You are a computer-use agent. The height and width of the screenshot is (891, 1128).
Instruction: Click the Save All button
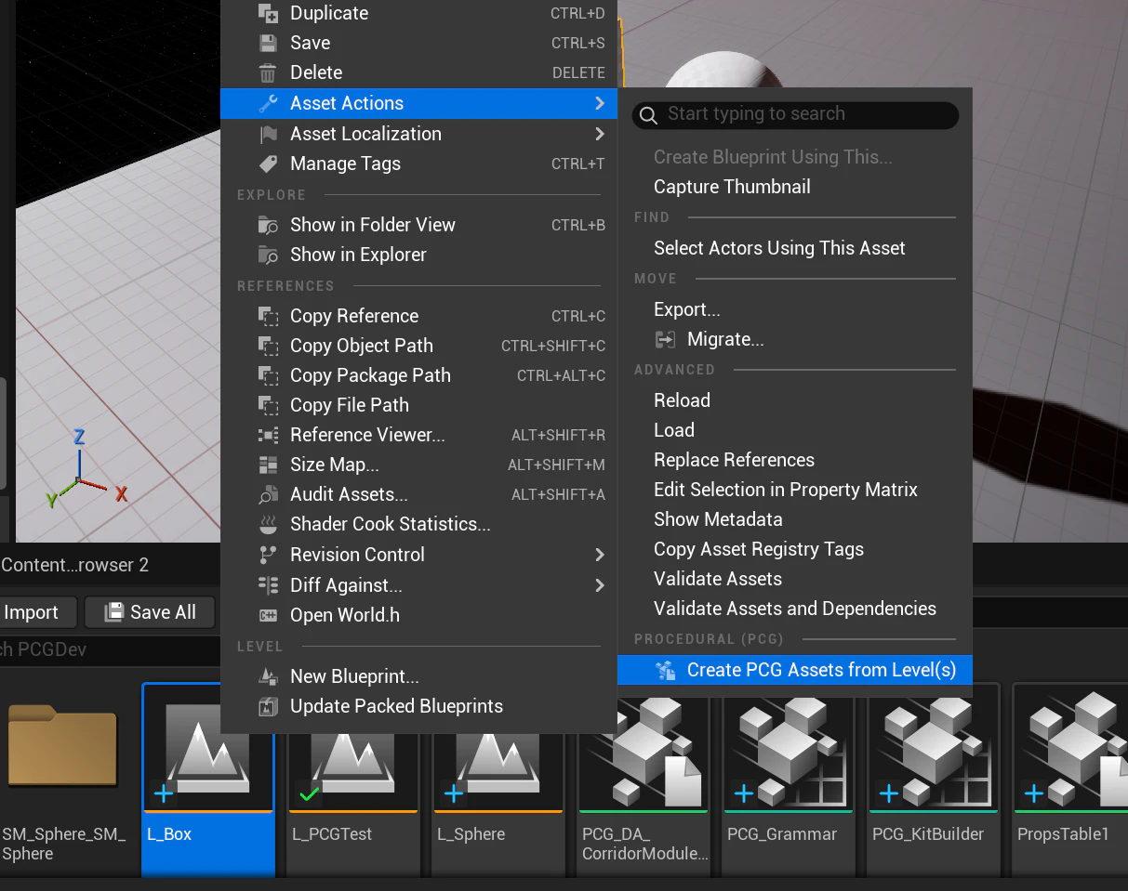(150, 612)
